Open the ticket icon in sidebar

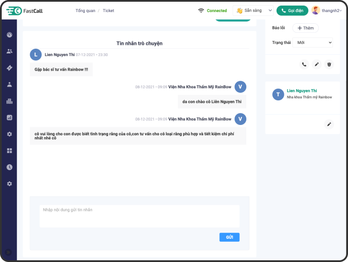9,68
